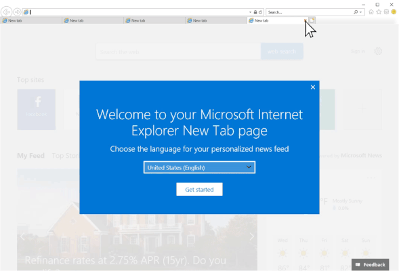
Task: Select the Fri forecast day
Action: click(324, 253)
